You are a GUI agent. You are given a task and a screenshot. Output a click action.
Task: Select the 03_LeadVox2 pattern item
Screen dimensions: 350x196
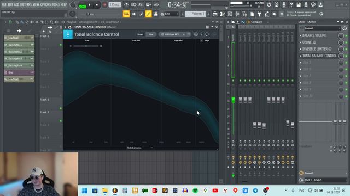pyautogui.click(x=19, y=38)
